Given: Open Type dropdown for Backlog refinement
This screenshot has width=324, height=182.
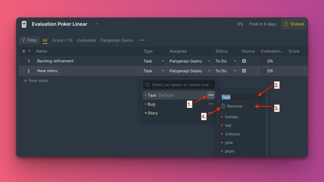Looking at the screenshot, I should coord(163,61).
